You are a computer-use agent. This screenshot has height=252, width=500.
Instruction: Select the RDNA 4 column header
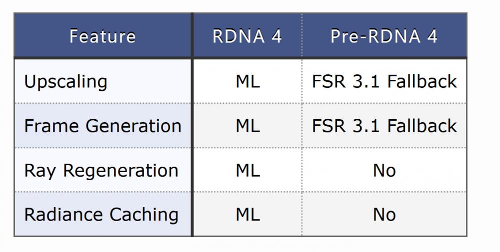point(247,36)
